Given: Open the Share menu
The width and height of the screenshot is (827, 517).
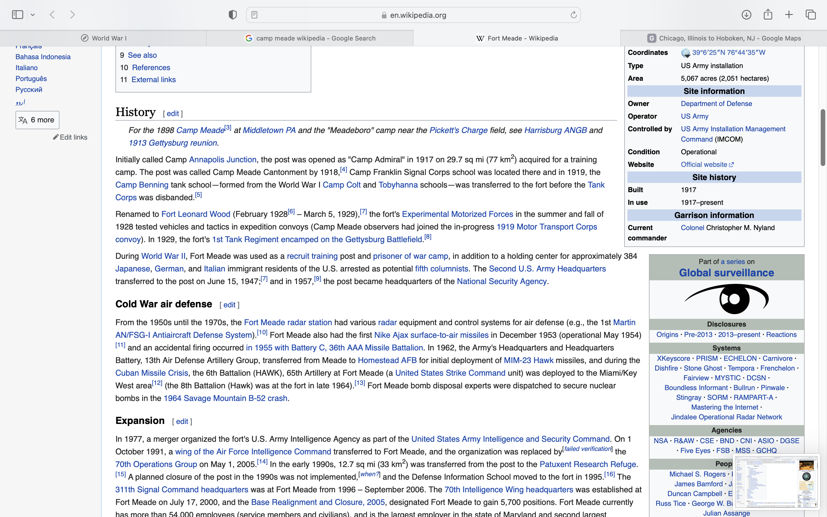Looking at the screenshot, I should (x=768, y=15).
